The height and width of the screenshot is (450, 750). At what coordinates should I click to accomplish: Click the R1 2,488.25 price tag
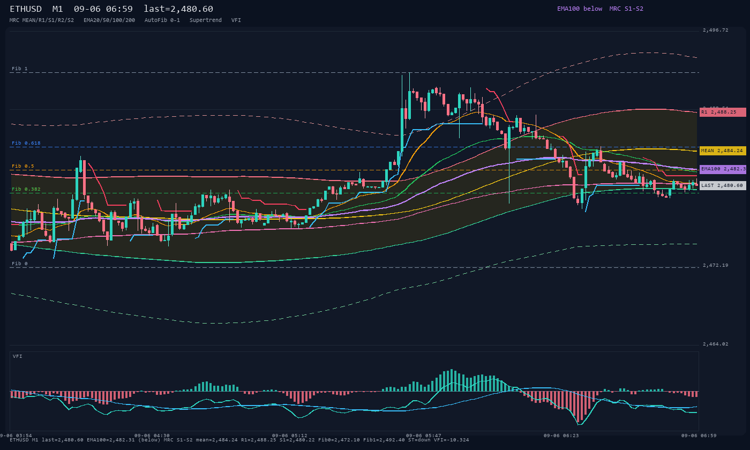(x=722, y=112)
